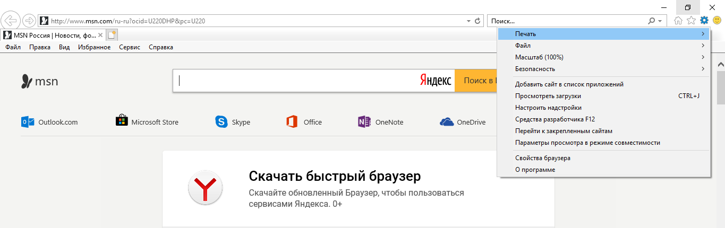Screen dimensions: 725x228
Task: Open address bar autocomplete dropdown arrow
Action: tap(468, 21)
